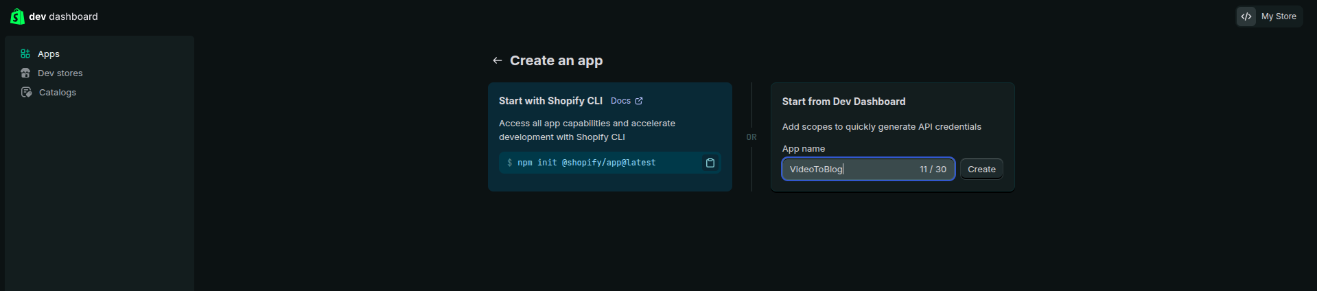The height and width of the screenshot is (291, 1317).
Task: Click the Docs external link icon
Action: point(639,101)
